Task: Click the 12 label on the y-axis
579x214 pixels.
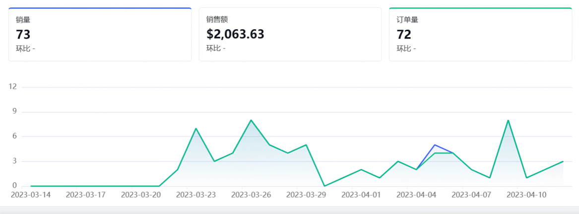Action: click(12, 87)
